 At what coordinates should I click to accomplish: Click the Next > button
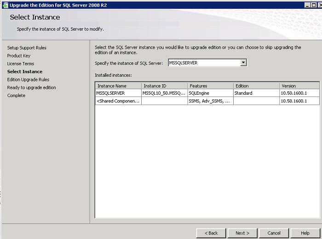[242, 233]
